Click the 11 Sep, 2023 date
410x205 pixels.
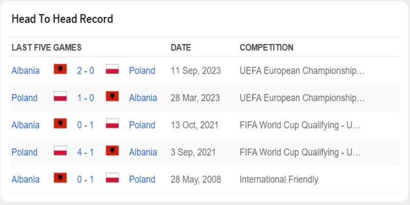tap(196, 71)
